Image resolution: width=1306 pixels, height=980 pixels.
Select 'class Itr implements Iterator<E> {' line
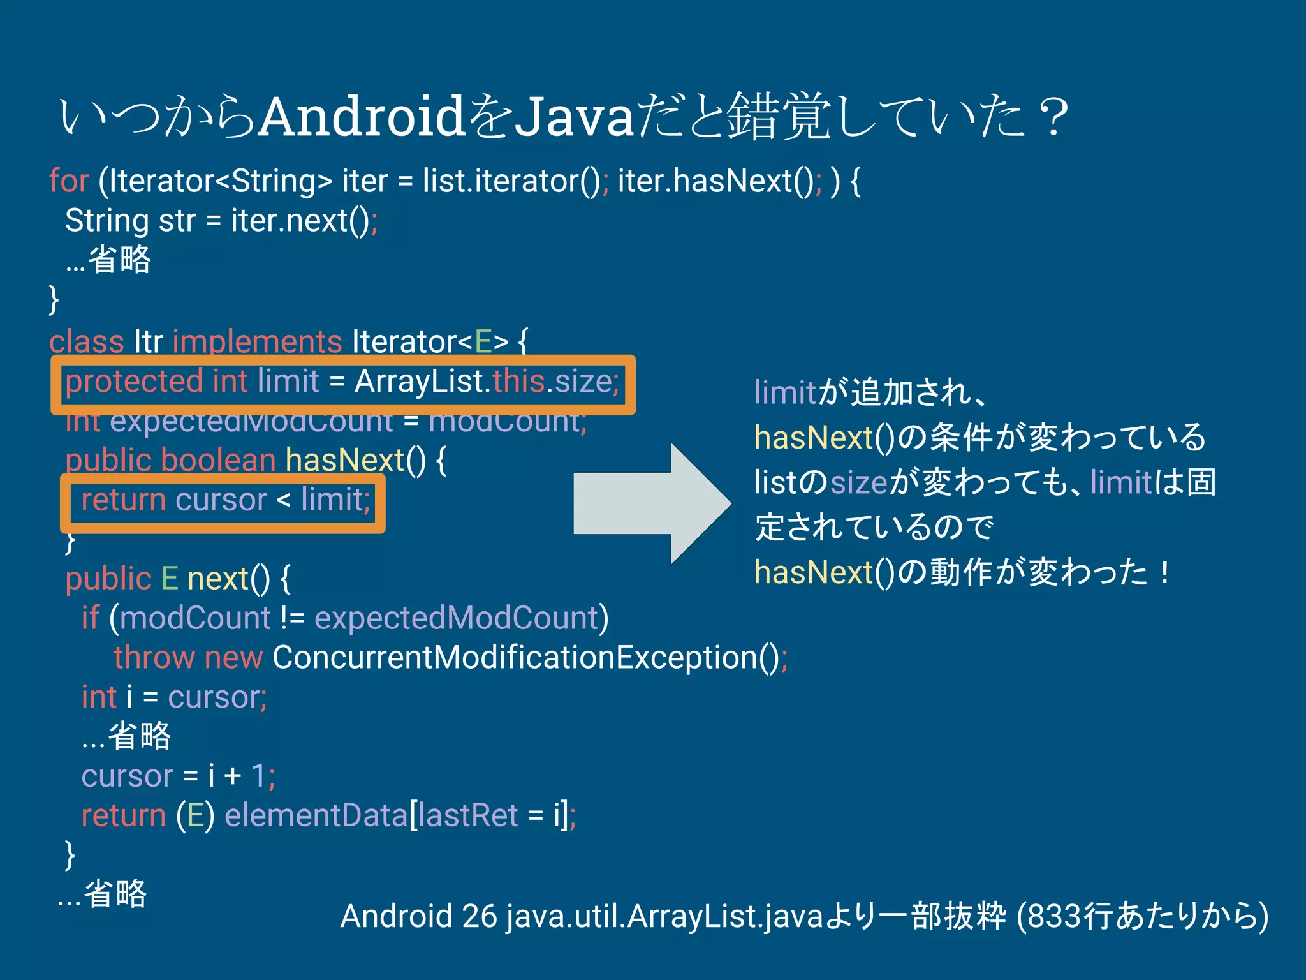[x=288, y=341]
